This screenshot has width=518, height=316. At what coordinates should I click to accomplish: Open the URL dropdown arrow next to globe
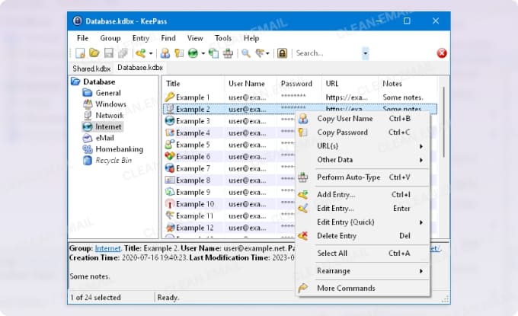(203, 53)
